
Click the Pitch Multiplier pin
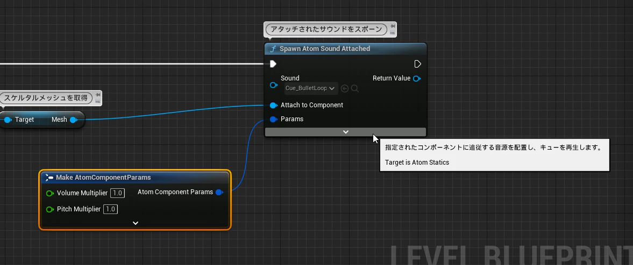pos(50,209)
